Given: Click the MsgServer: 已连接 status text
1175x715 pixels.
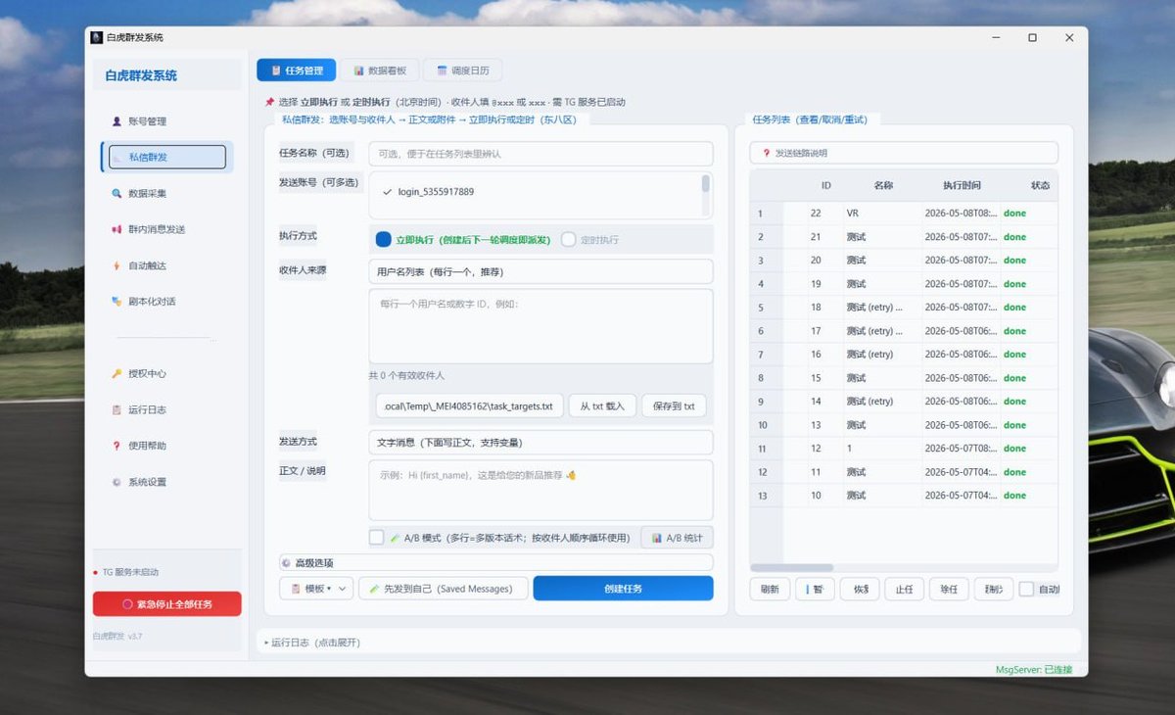Looking at the screenshot, I should coord(1034,670).
